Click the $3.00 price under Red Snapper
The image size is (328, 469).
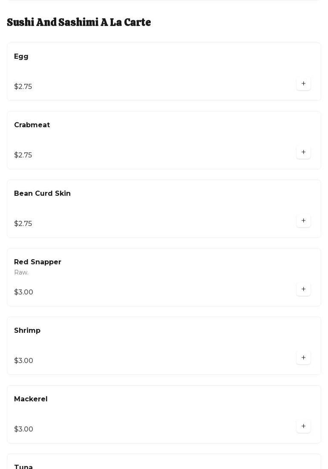pyautogui.click(x=23, y=292)
